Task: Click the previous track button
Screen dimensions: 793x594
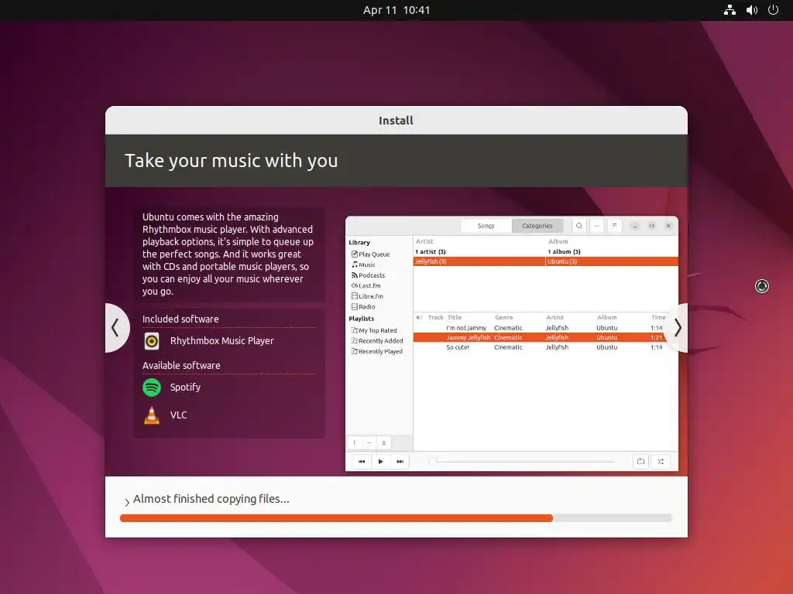Action: 362,462
